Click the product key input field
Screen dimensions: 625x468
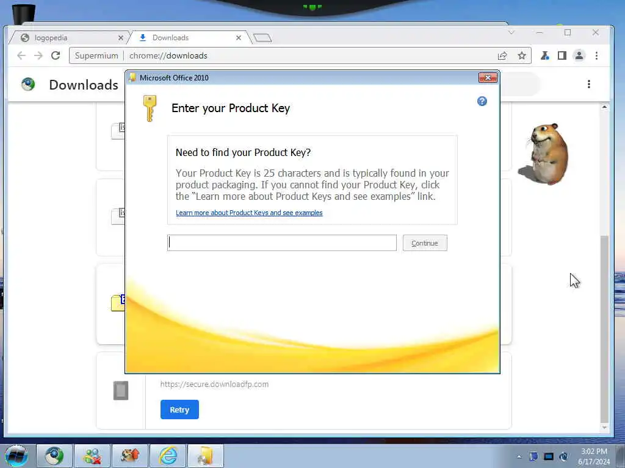point(282,243)
